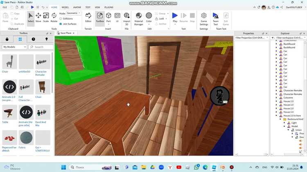Click the new file icon in quick-access bar

[x=17, y=7]
